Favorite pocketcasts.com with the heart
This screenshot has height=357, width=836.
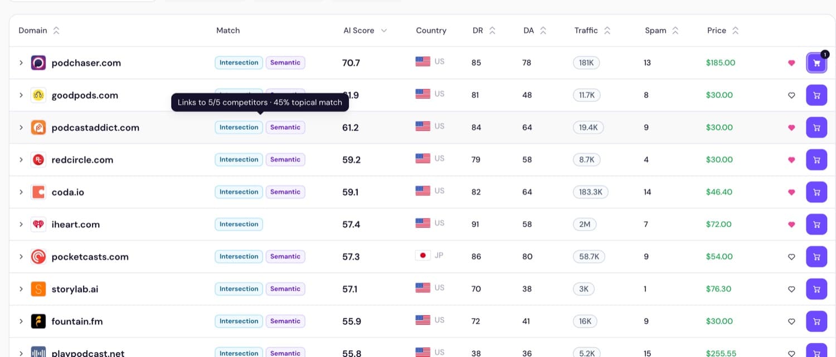pyautogui.click(x=791, y=257)
